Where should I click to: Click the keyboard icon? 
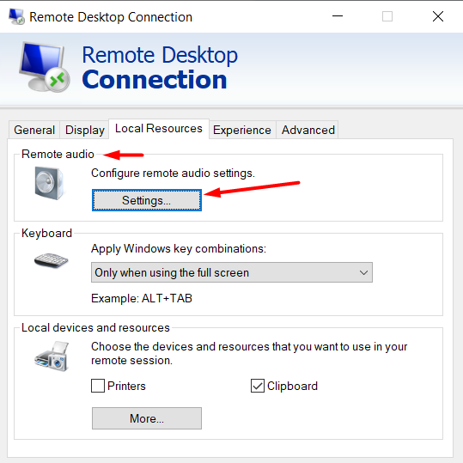pos(51,260)
